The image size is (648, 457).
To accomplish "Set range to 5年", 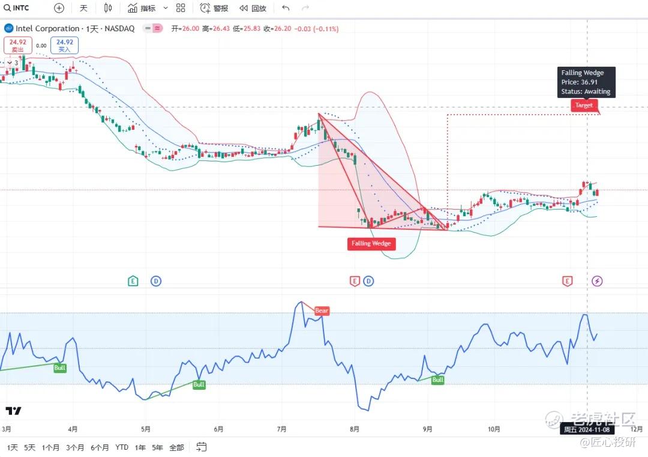I will click(157, 447).
